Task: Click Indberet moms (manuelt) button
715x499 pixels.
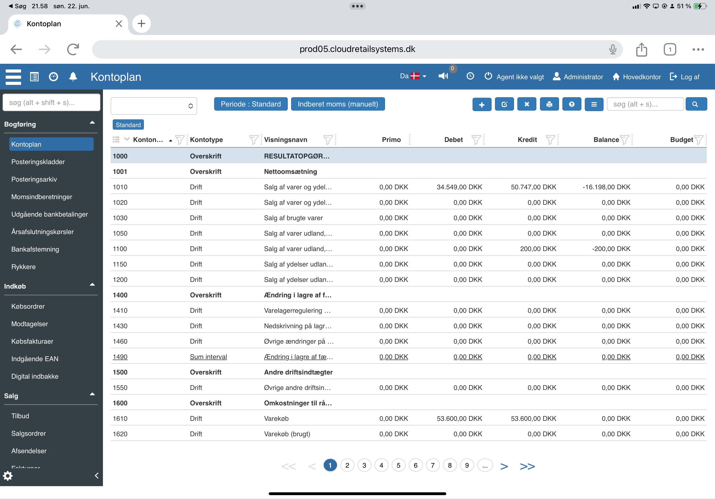Action: [338, 104]
